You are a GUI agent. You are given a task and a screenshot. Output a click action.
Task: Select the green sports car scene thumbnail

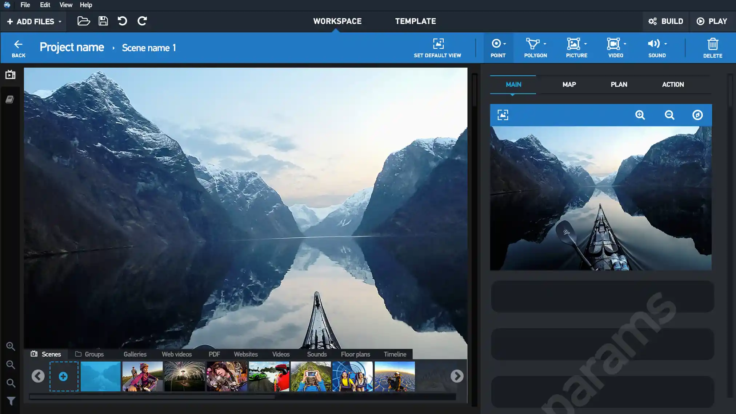click(x=269, y=376)
